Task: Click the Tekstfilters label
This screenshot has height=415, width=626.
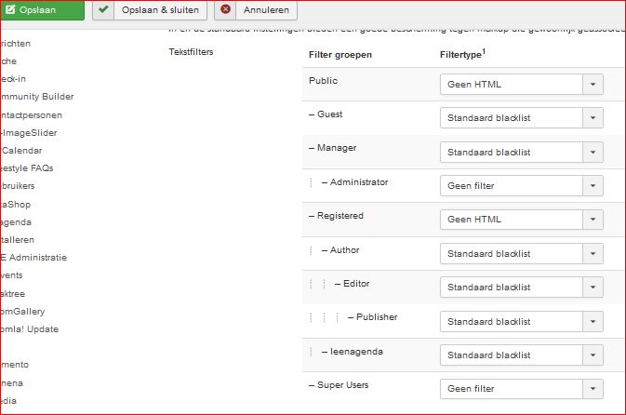Action: coord(191,52)
